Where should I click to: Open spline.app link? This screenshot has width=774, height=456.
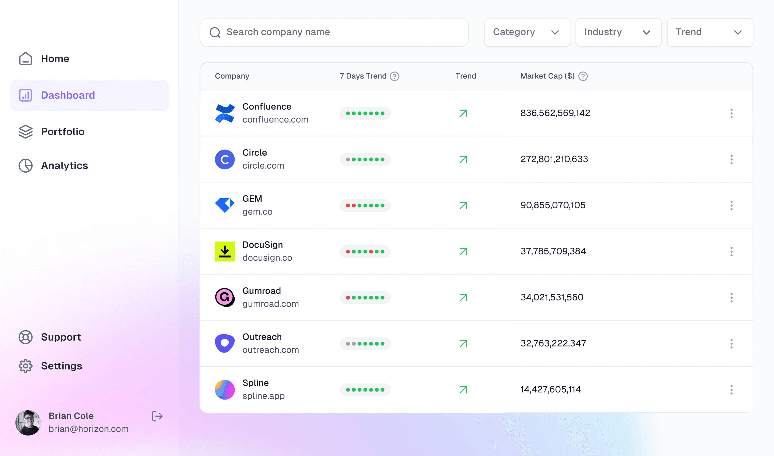[264, 396]
